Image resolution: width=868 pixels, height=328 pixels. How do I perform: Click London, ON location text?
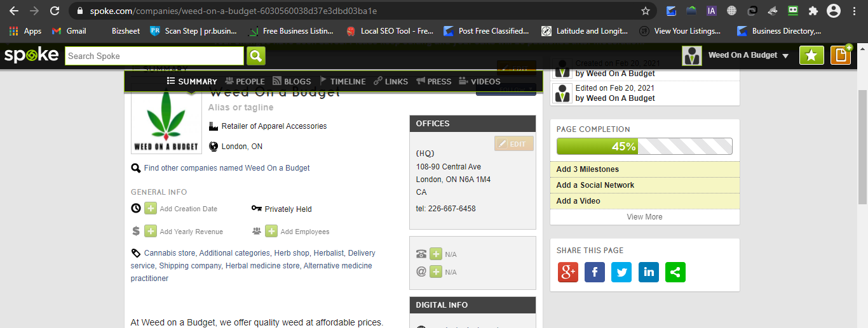[x=242, y=147]
